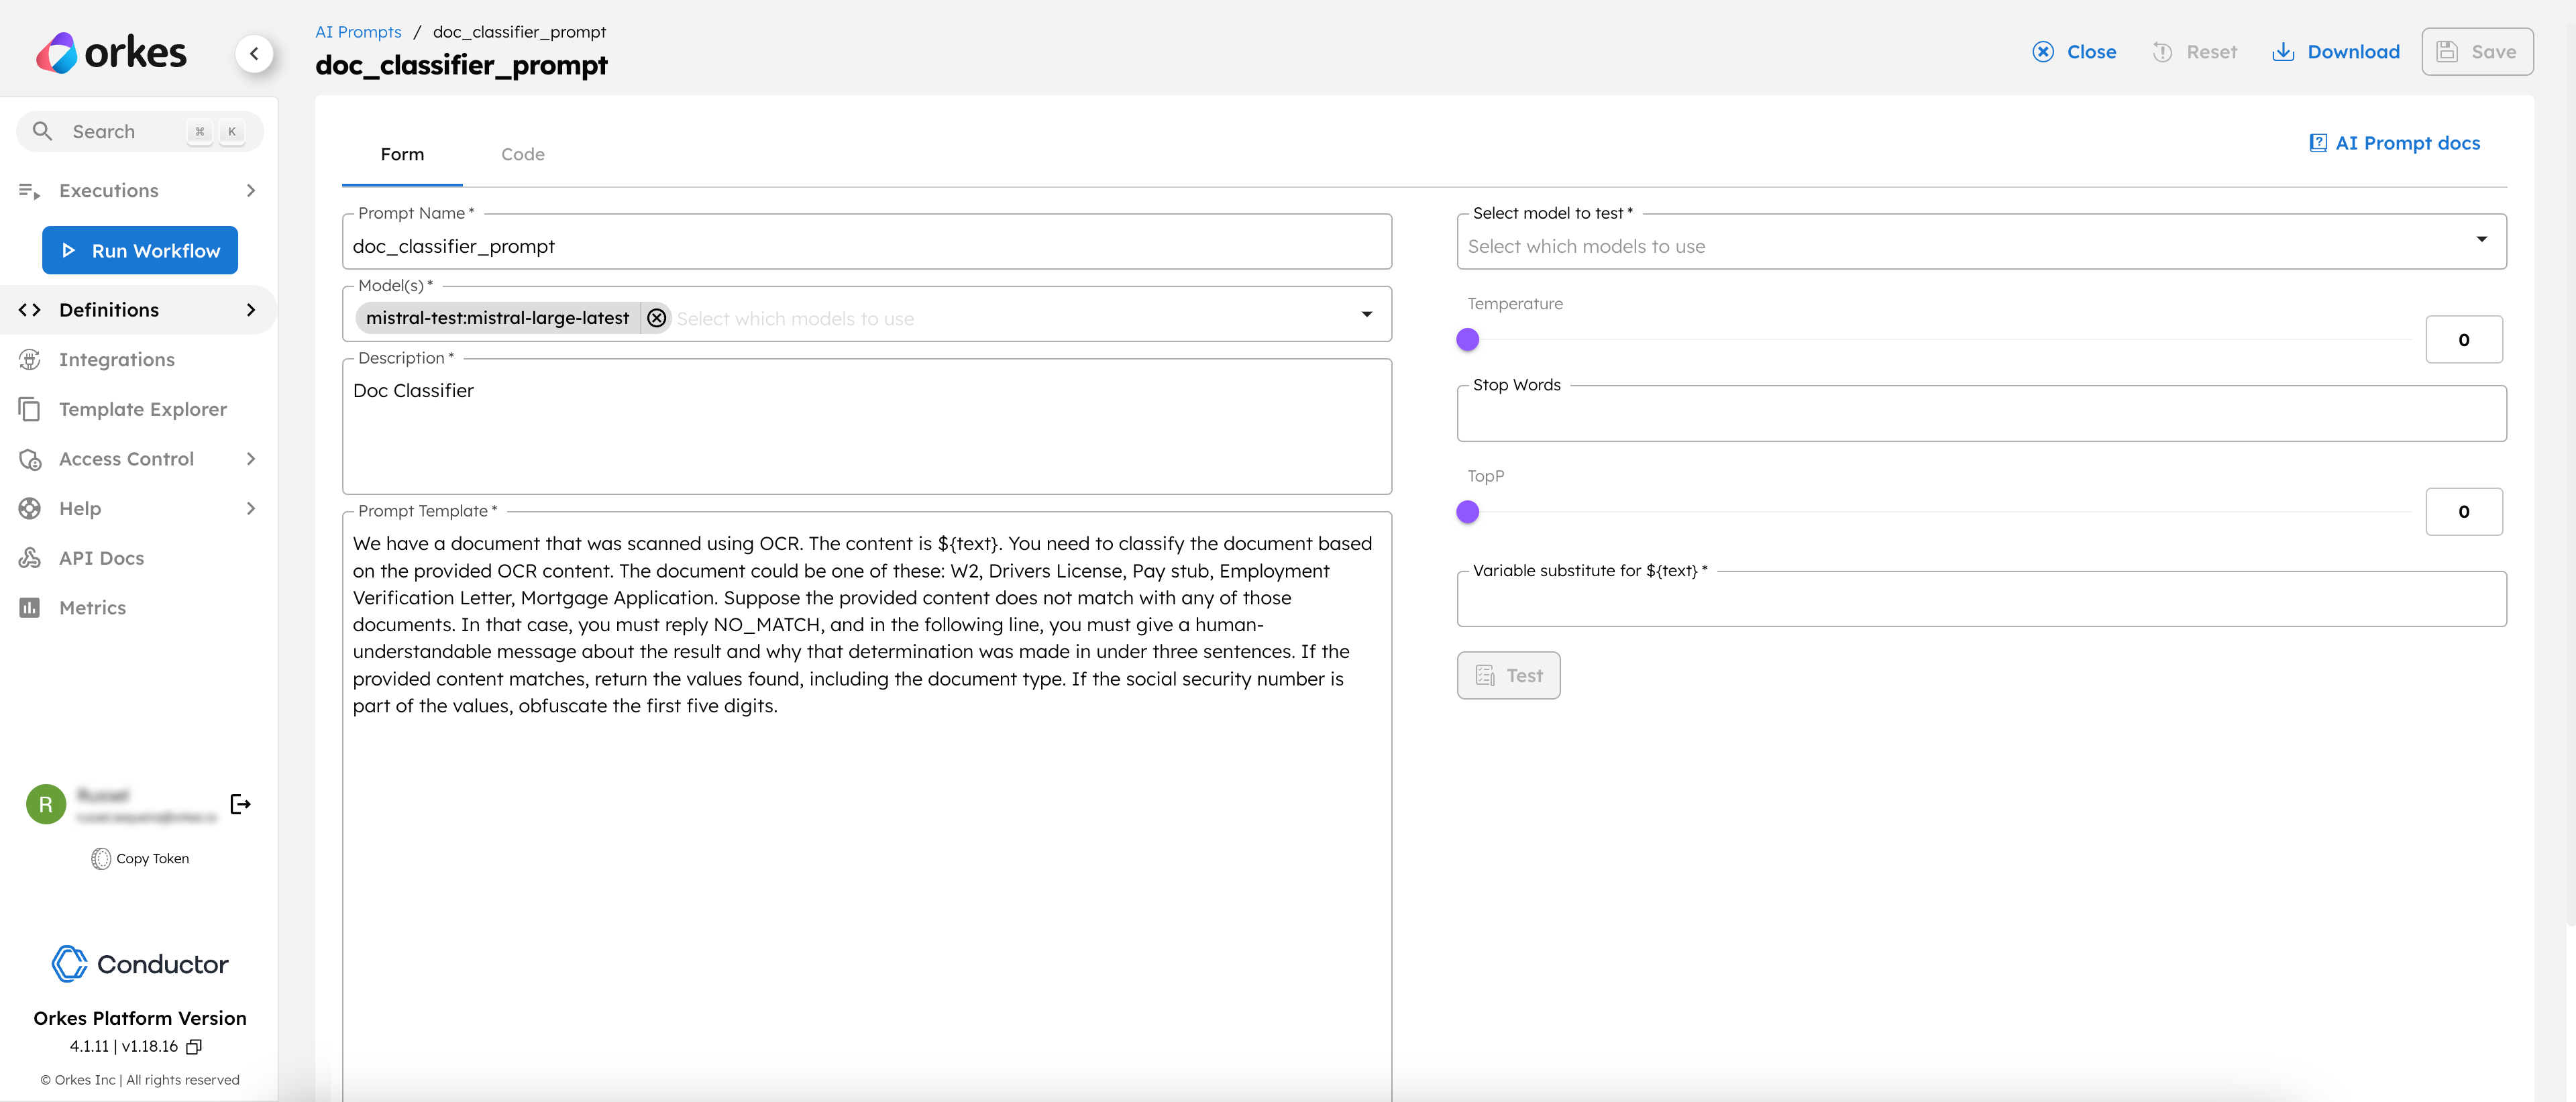The image size is (2576, 1102).
Task: Click the Reset icon
Action: [2161, 51]
